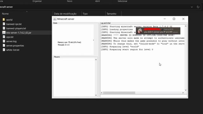Click the 'Preparing start region' log line

tap(127, 49)
